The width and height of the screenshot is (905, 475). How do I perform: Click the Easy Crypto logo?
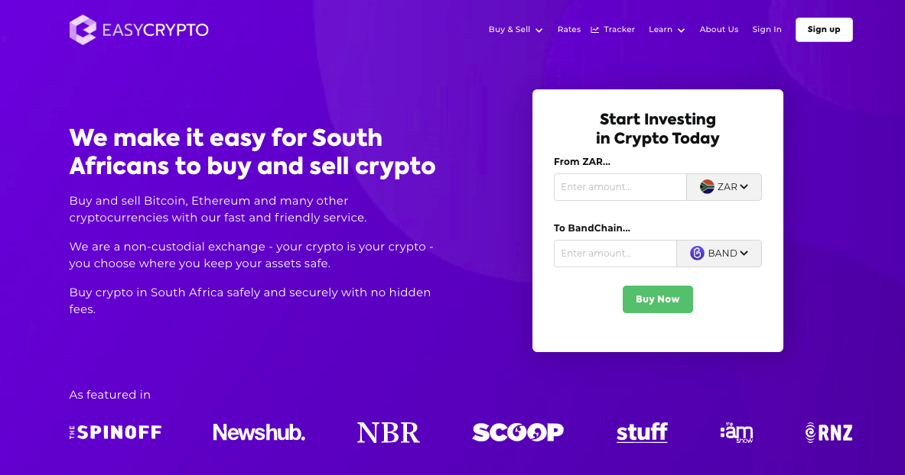point(138,29)
